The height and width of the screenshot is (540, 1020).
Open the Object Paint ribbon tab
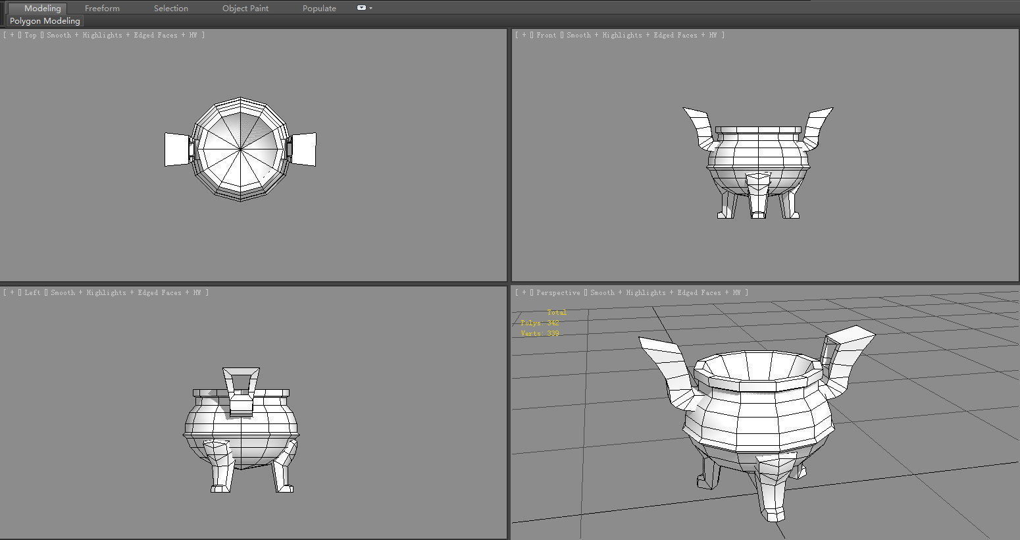tap(245, 9)
